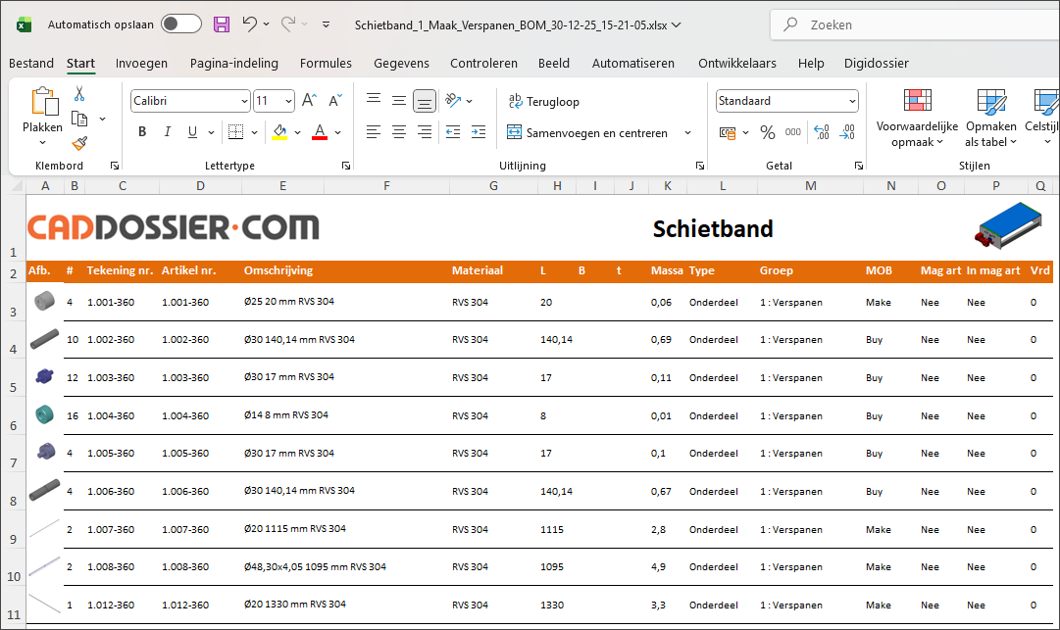This screenshot has width=1060, height=630.
Task: Increase font size with larger A icon
Action: 309,101
